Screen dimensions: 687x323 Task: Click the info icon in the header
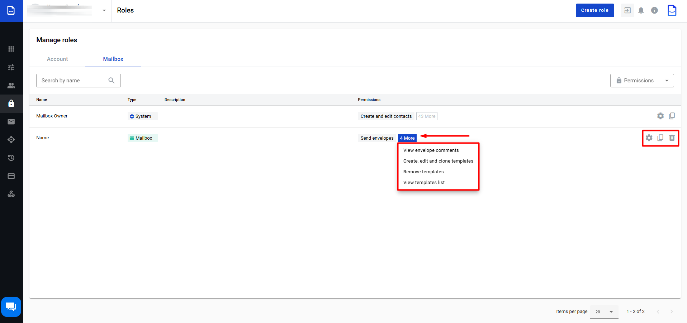(654, 10)
